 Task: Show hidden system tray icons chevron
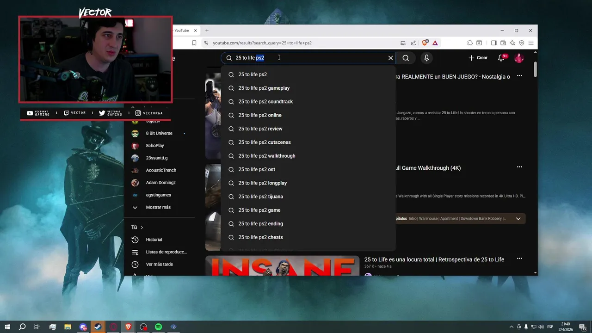click(511, 327)
